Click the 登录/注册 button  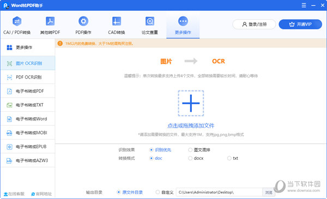pyautogui.click(x=254, y=25)
